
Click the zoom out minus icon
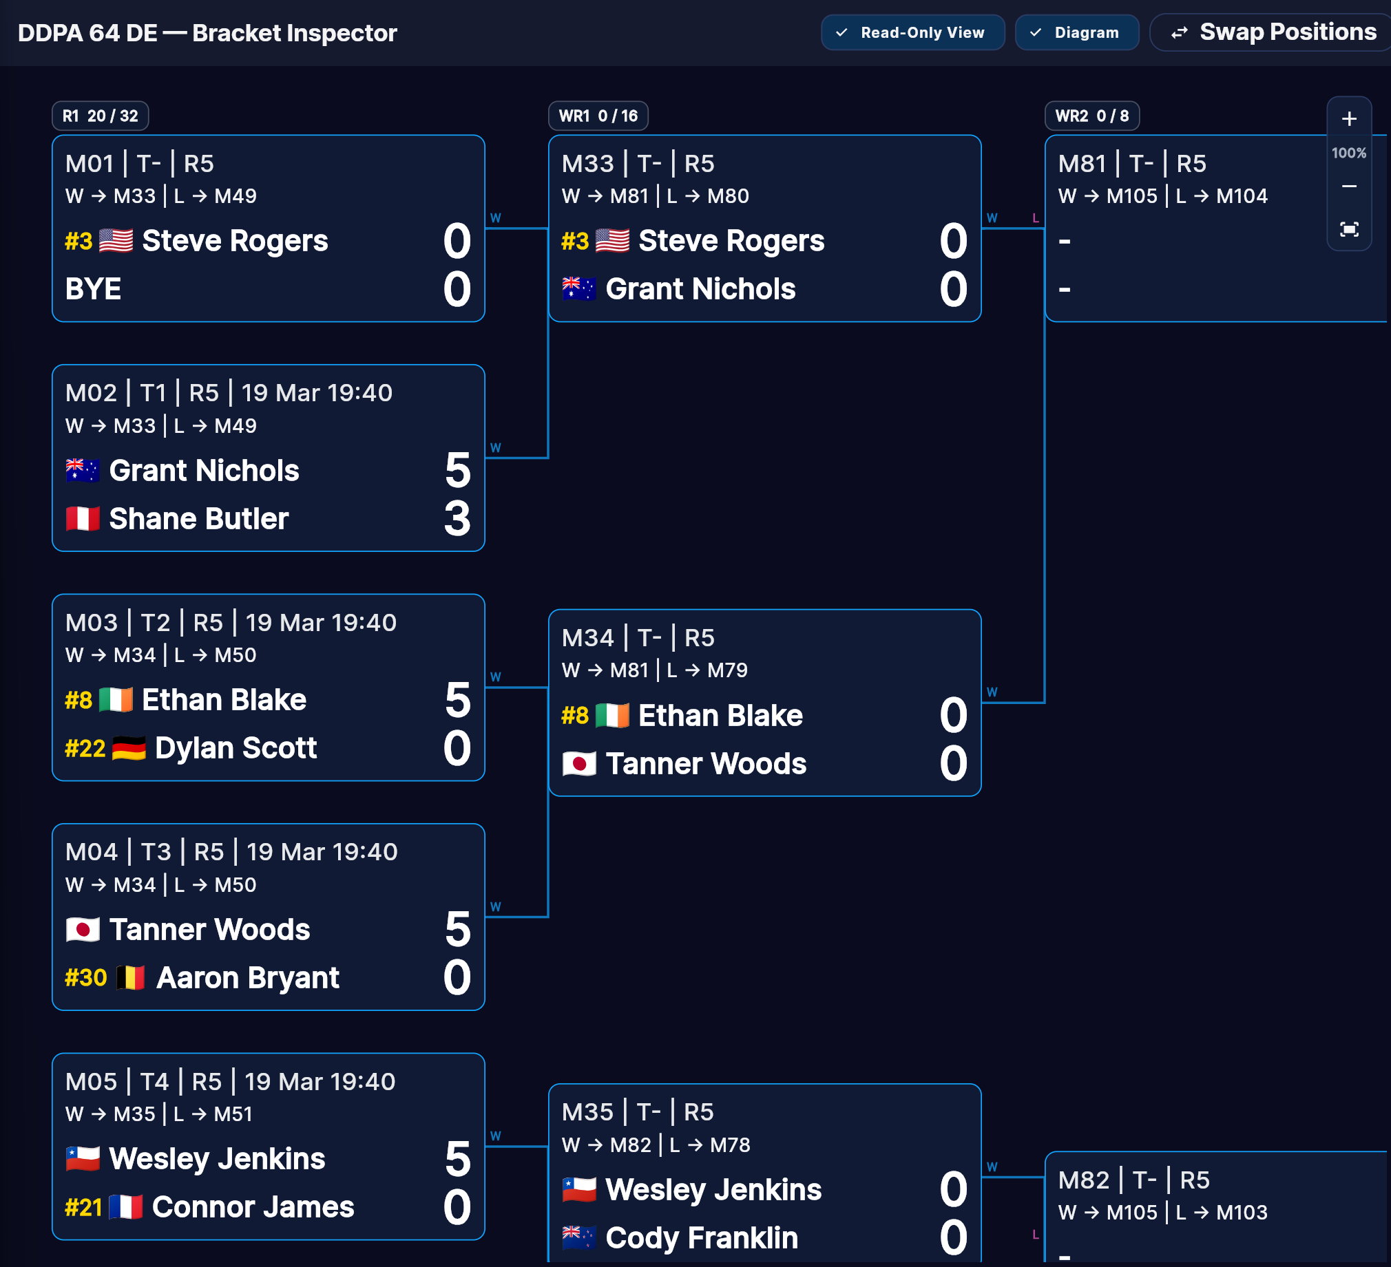coord(1349,186)
